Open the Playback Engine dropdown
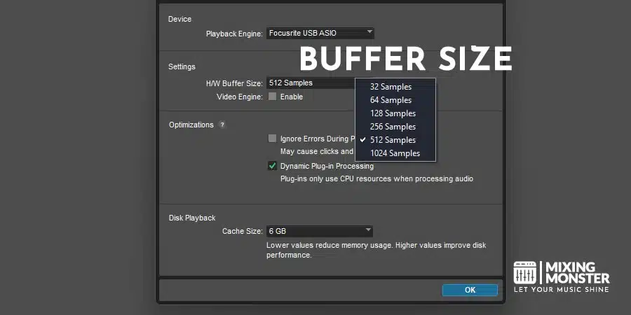631x315 pixels. pyautogui.click(x=320, y=33)
